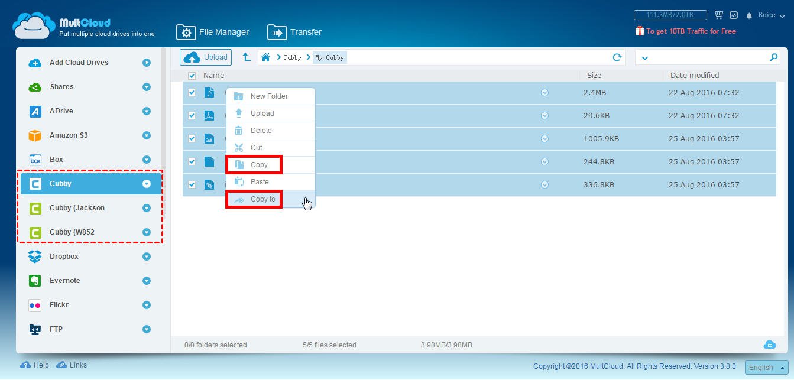
Task: Click the Dropbox icon in sidebar
Action: point(35,256)
